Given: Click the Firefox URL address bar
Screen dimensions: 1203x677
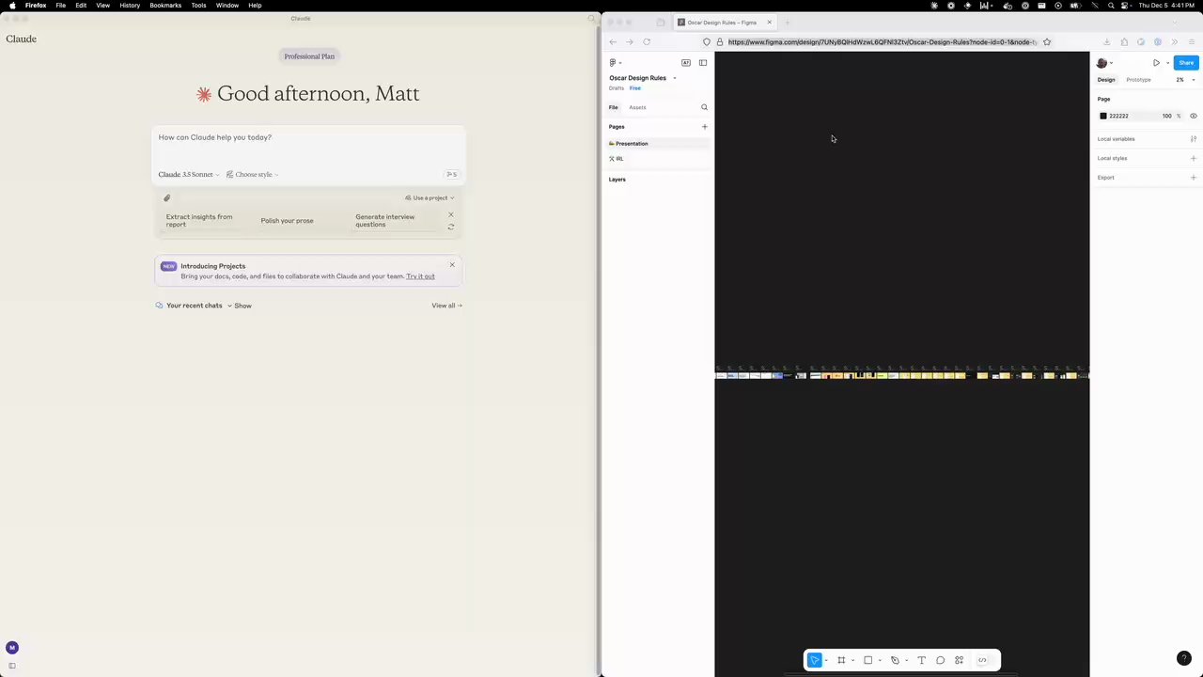Looking at the screenshot, I should [x=882, y=41].
